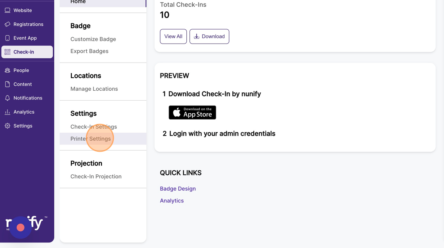Image resolution: width=444 pixels, height=248 pixels.
Task: Click the Event App phone icon
Action: coord(8,38)
